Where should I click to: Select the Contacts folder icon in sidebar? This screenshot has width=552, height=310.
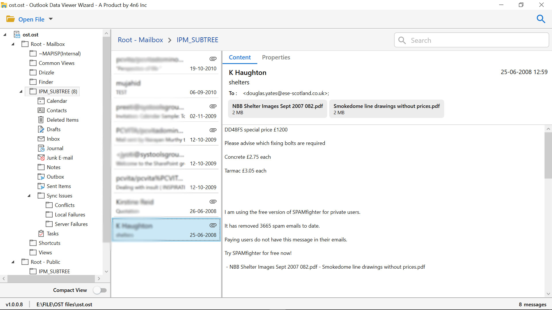[x=41, y=110]
